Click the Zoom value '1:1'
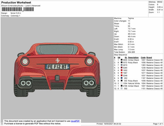This screenshot has height=126, width=164. 158,12
